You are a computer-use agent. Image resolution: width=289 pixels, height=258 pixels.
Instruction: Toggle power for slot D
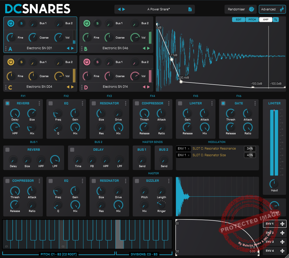click(x=87, y=62)
